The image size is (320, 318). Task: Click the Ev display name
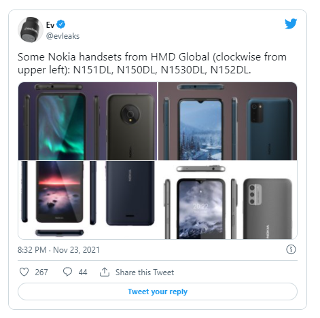pyautogui.click(x=50, y=24)
